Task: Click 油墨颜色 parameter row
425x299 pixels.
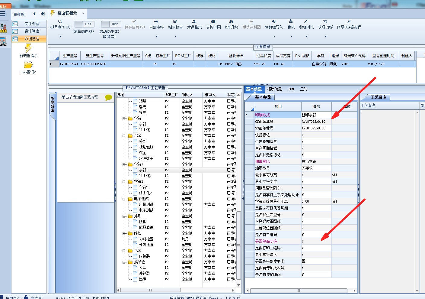Action: click(301, 161)
